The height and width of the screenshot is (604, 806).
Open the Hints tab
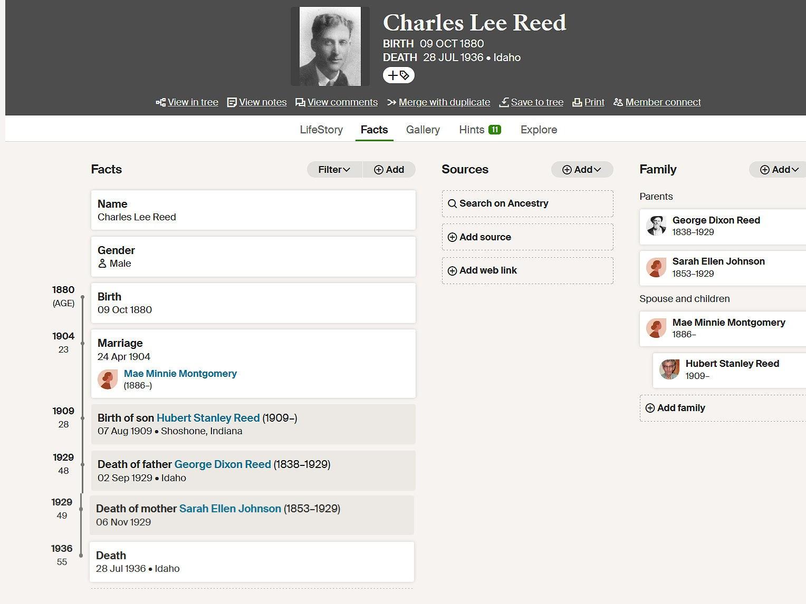(479, 130)
